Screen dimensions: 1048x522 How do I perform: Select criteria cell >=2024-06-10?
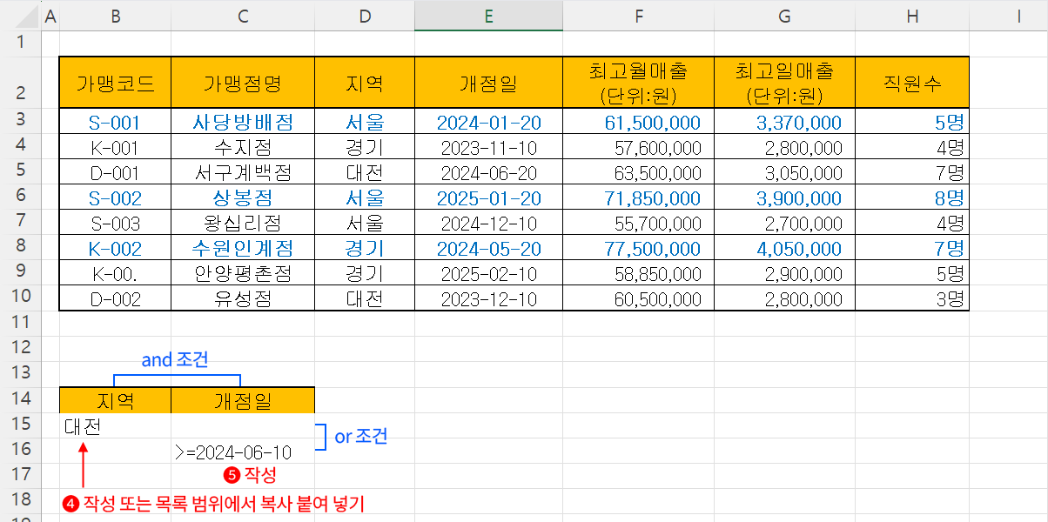coord(243,451)
